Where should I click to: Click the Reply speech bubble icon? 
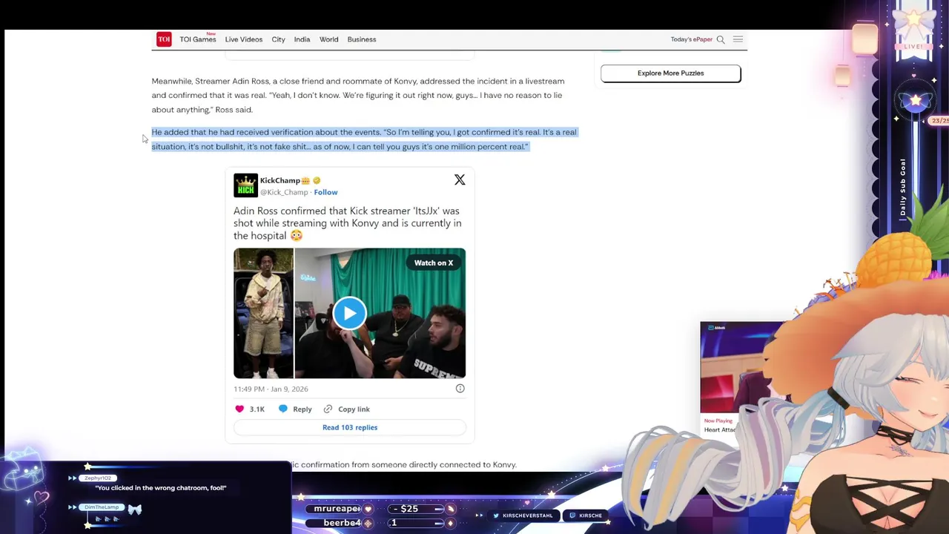click(x=282, y=409)
